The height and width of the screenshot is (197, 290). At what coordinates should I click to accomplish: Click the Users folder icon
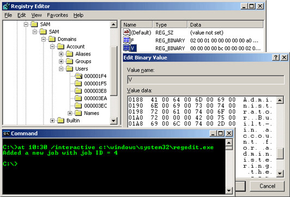(70, 69)
